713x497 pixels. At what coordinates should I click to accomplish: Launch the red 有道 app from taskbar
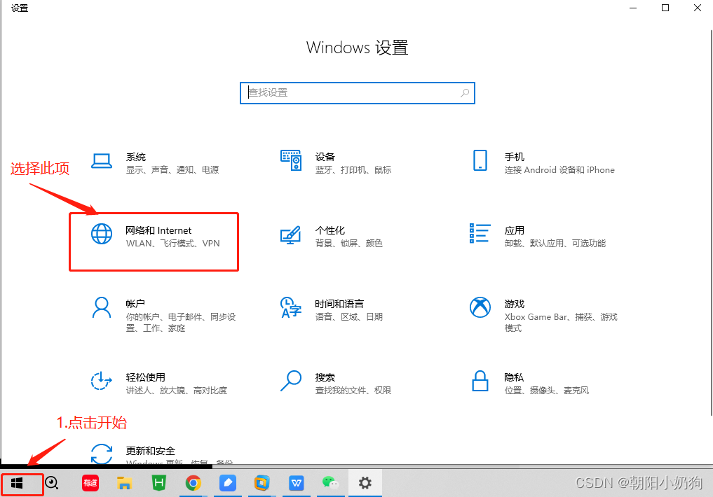coord(90,483)
